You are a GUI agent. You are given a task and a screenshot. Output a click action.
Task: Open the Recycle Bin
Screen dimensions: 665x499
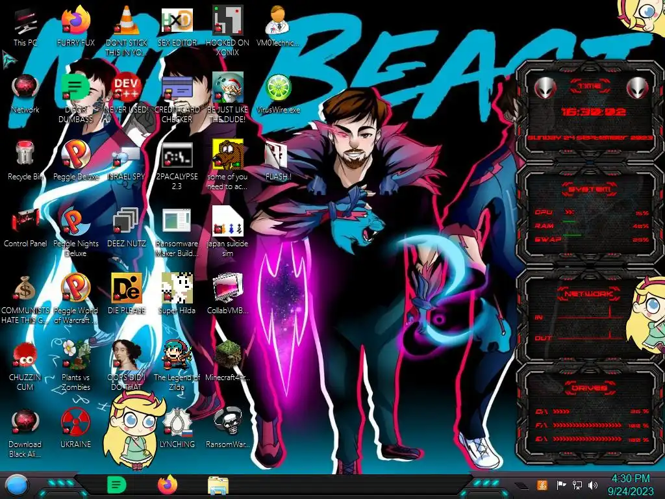[x=25, y=160]
